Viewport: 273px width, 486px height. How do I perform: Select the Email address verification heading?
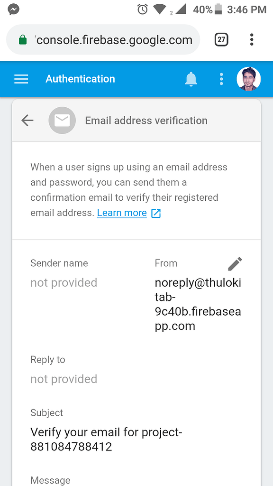pyautogui.click(x=146, y=120)
